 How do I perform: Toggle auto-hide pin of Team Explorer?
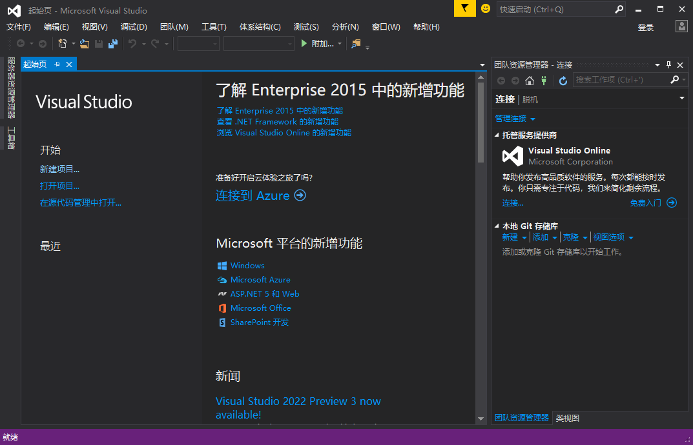[668, 65]
